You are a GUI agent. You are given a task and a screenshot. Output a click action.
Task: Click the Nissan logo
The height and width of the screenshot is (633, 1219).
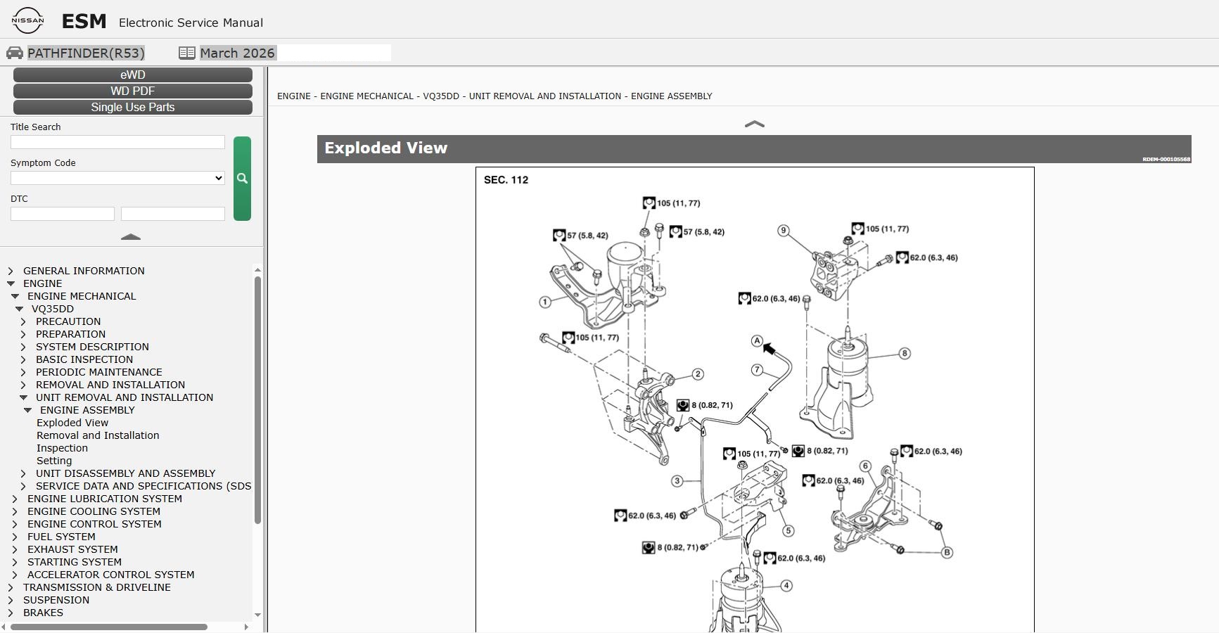tap(27, 21)
